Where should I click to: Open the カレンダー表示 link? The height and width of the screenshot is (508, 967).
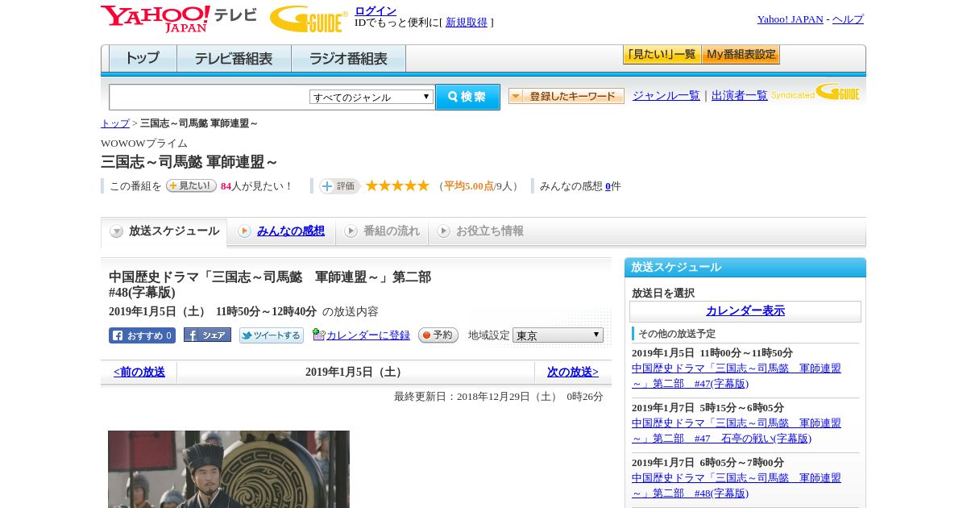click(x=745, y=311)
